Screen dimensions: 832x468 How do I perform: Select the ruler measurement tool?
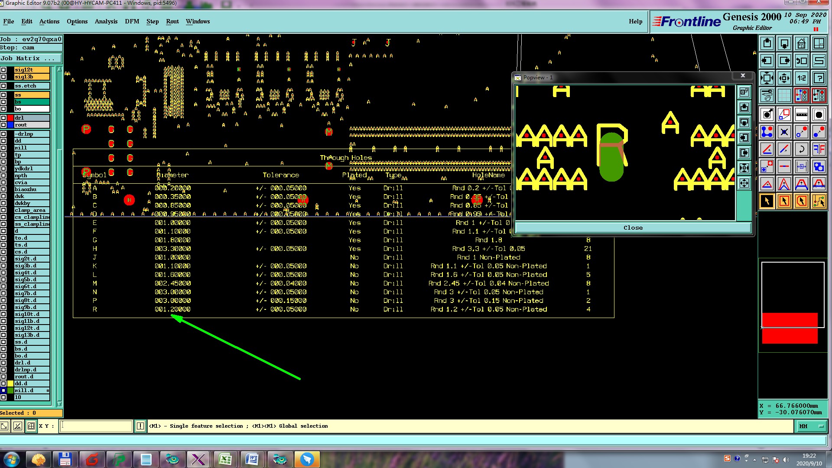pyautogui.click(x=801, y=115)
